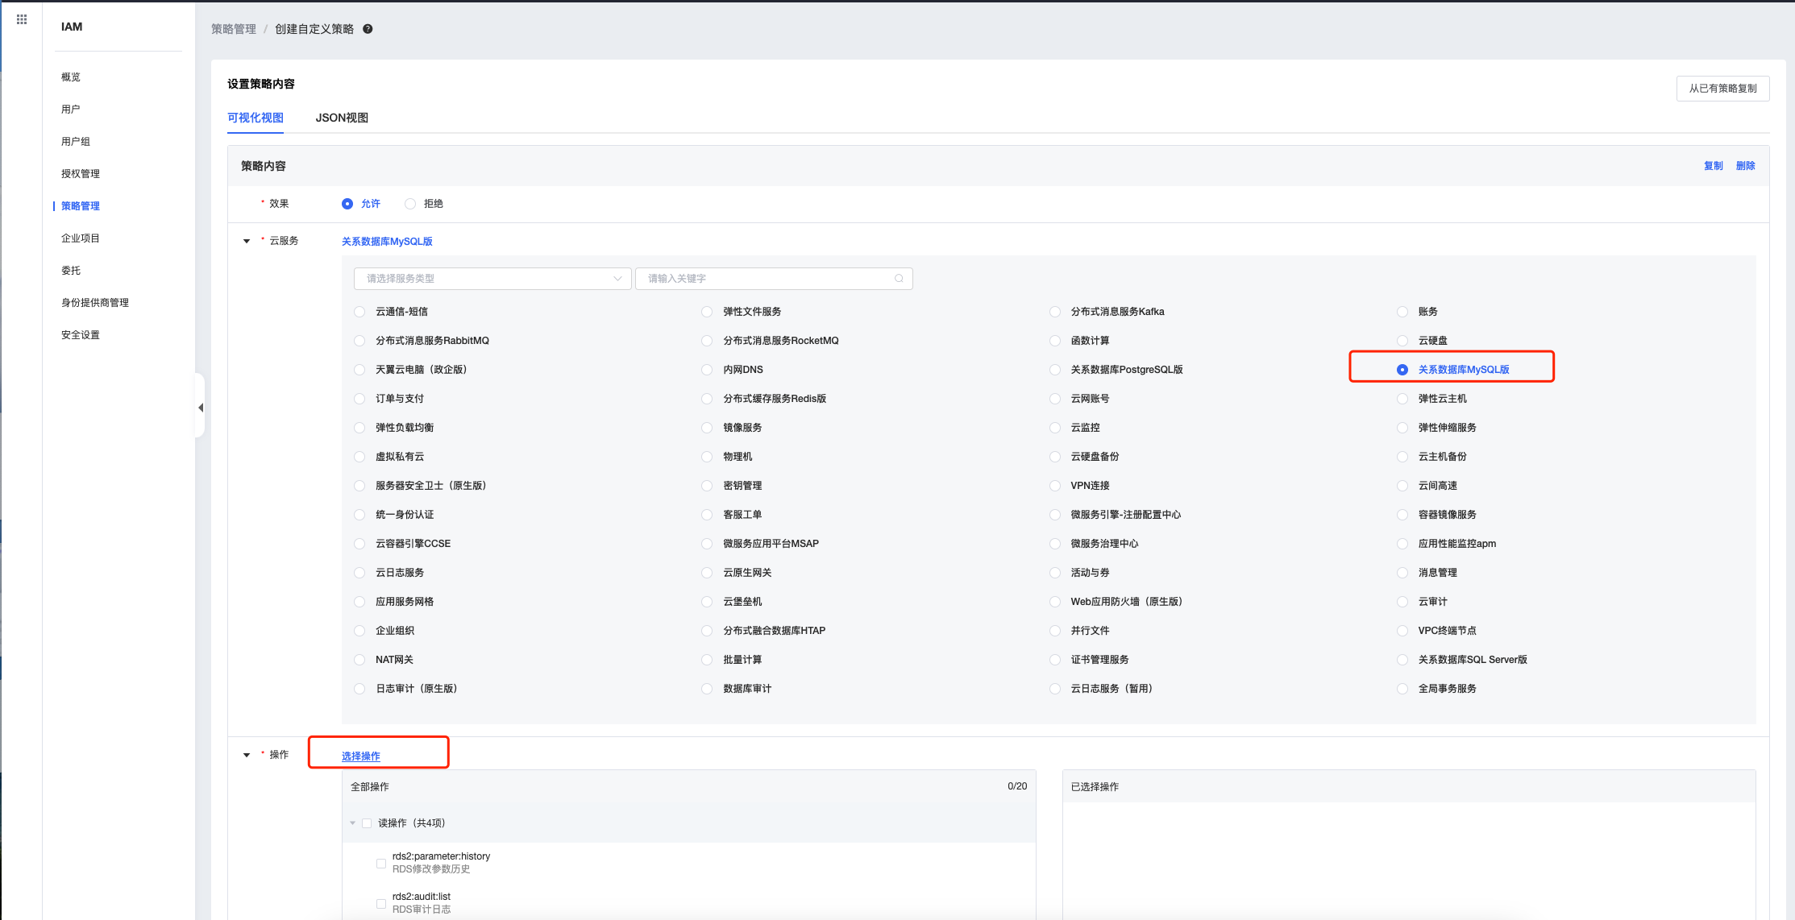Check the 读操作（共4项） checkbox
The height and width of the screenshot is (920, 1795).
click(x=367, y=823)
